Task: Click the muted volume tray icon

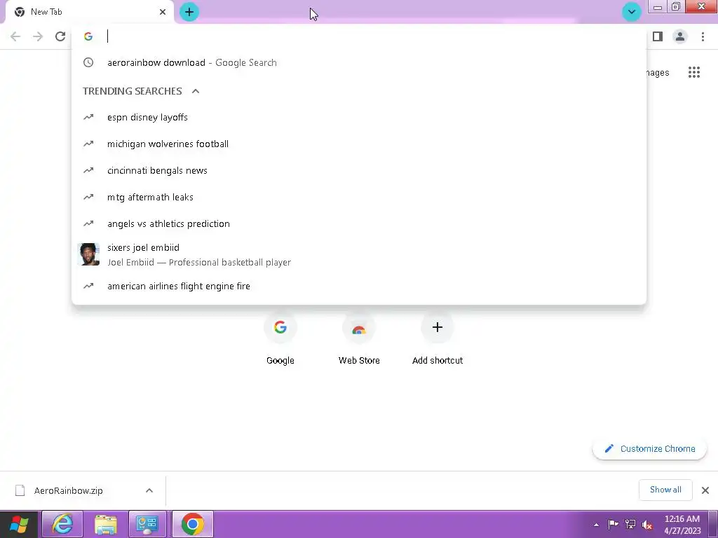Action: click(647, 525)
